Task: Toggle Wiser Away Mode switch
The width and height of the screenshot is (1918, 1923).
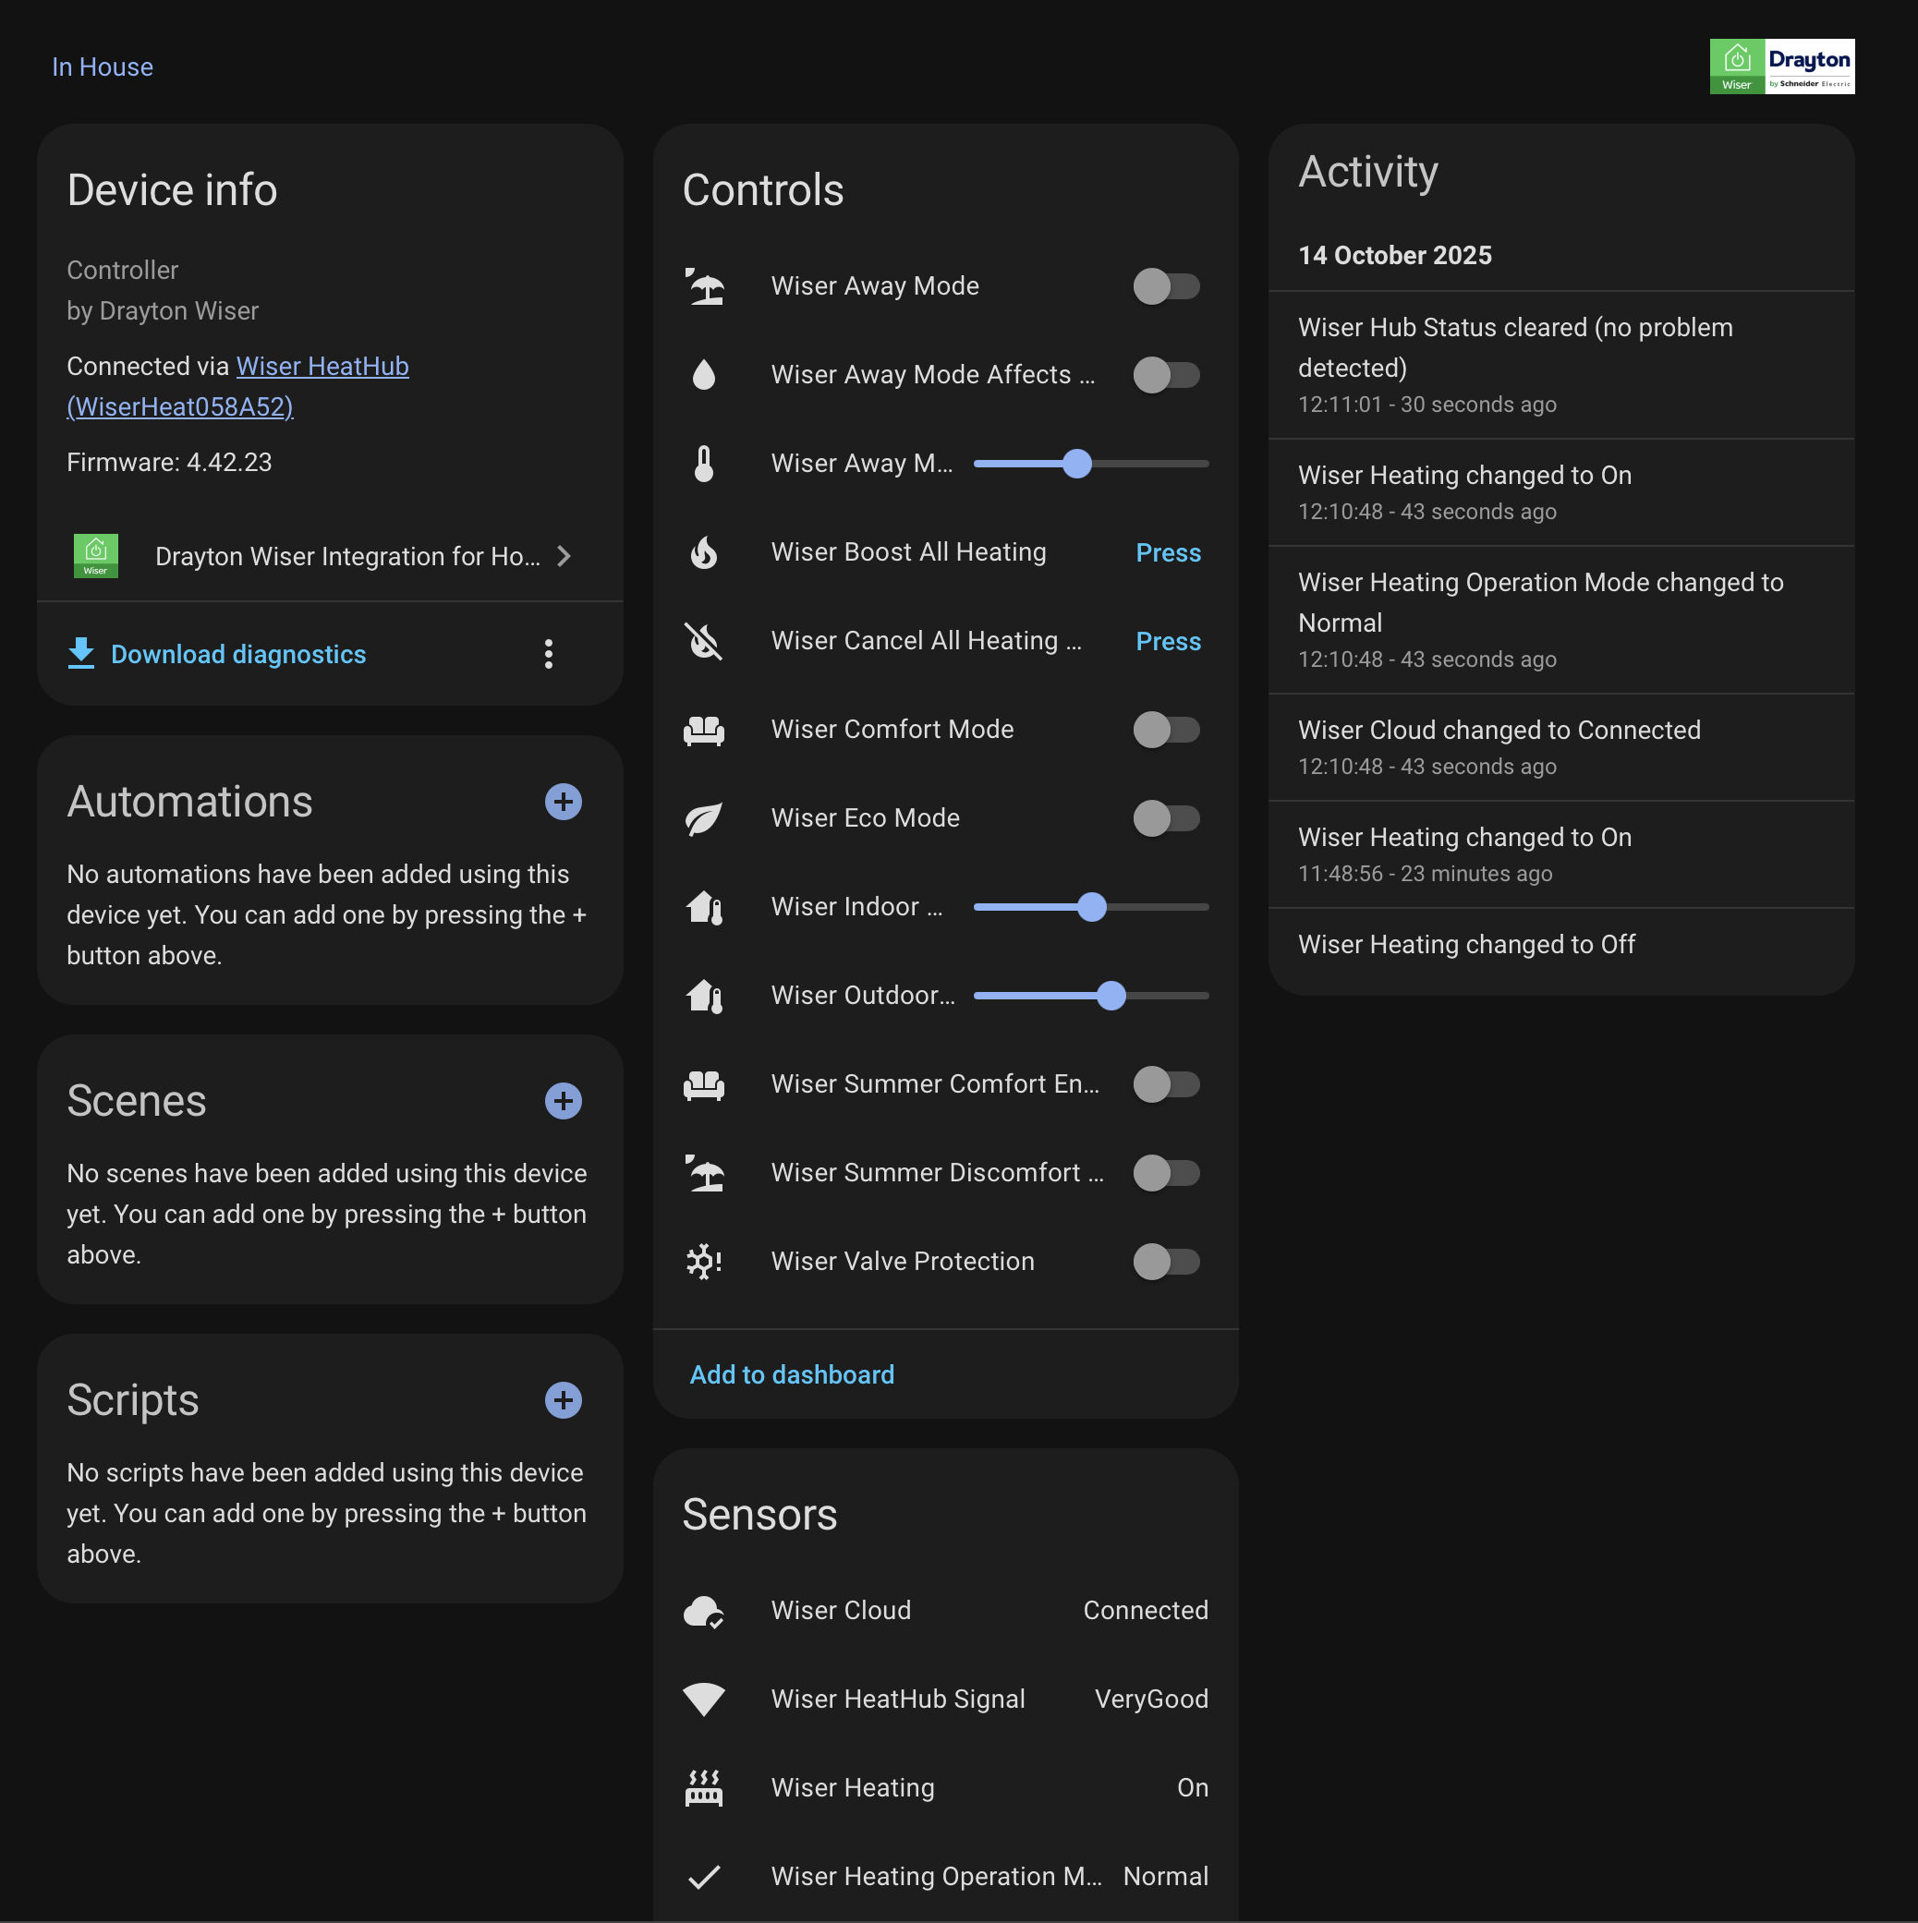Action: 1166,286
